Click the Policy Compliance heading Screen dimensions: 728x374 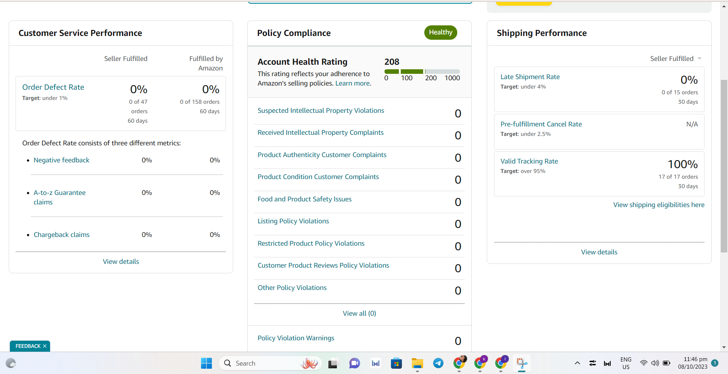pos(294,33)
